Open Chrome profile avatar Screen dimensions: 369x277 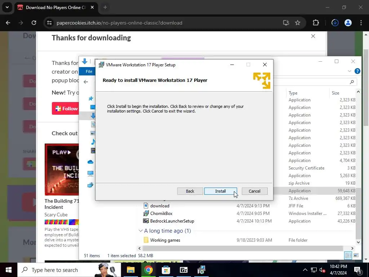point(348,23)
